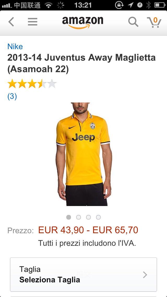Open the (3) reviews link
The height and width of the screenshot is (297, 167).
point(12,96)
